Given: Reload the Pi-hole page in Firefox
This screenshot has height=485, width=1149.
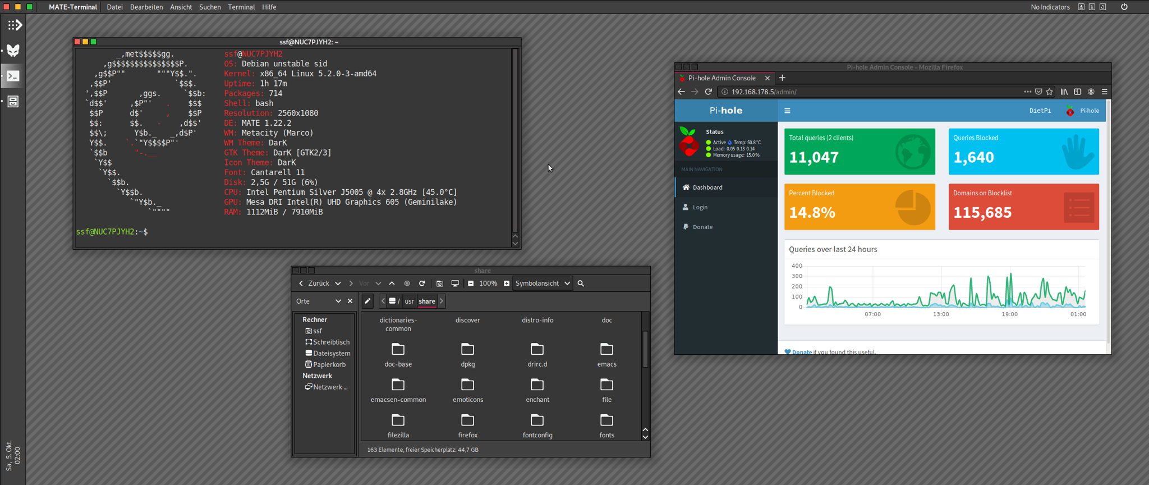Looking at the screenshot, I should pos(708,91).
